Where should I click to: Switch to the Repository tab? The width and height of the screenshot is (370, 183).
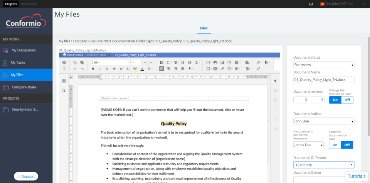(29, 4)
